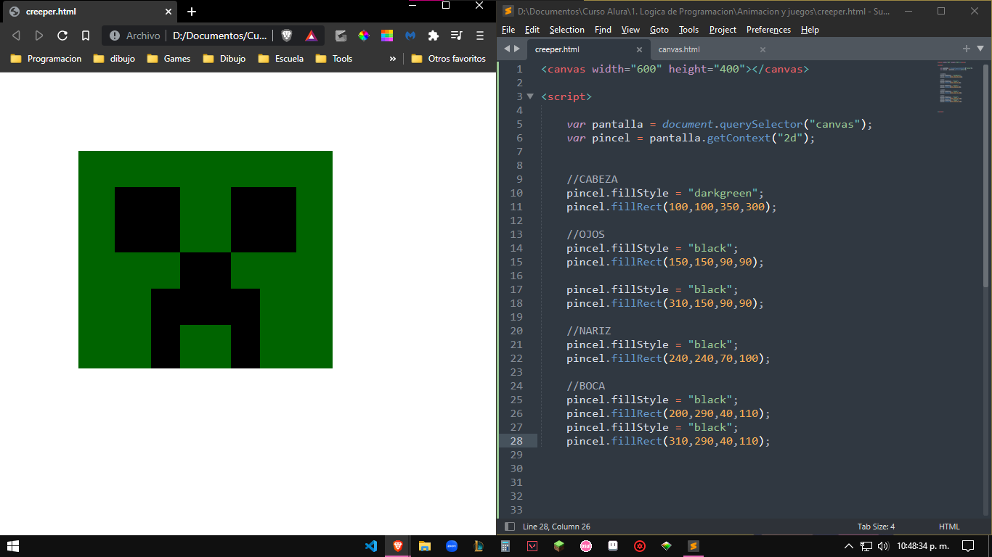Open the tab list dropdown arrow
Screen dimensions: 992x557
click(980, 49)
